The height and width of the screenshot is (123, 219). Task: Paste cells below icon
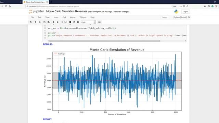point(49,22)
